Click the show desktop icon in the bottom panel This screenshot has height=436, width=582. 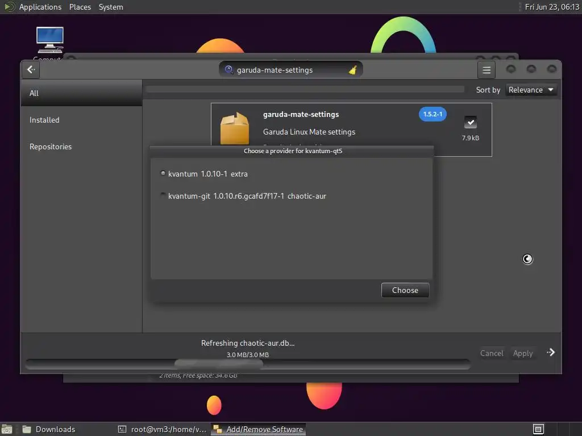coord(7,429)
